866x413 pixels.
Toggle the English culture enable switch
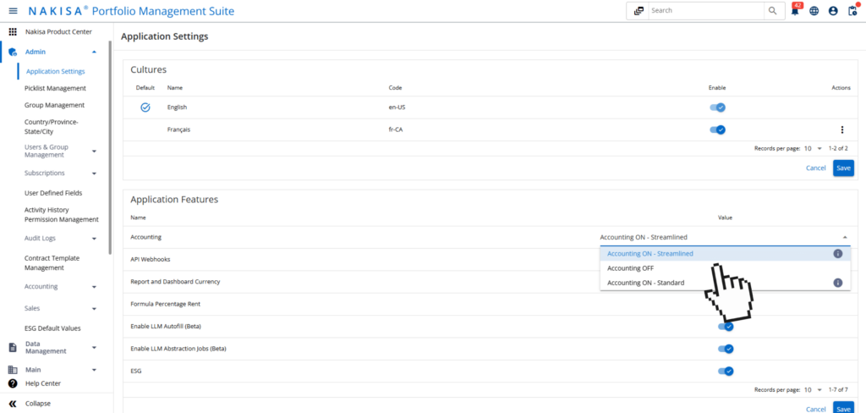click(x=718, y=107)
